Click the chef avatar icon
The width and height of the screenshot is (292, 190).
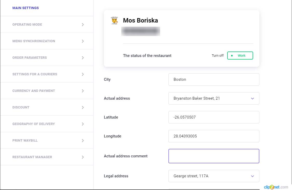tap(114, 20)
